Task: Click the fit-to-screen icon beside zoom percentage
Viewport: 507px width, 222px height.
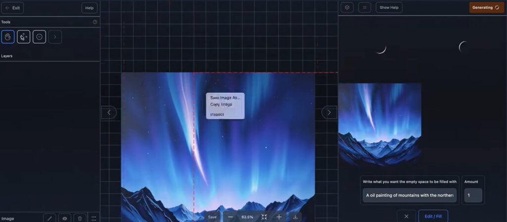Action: pos(264,217)
